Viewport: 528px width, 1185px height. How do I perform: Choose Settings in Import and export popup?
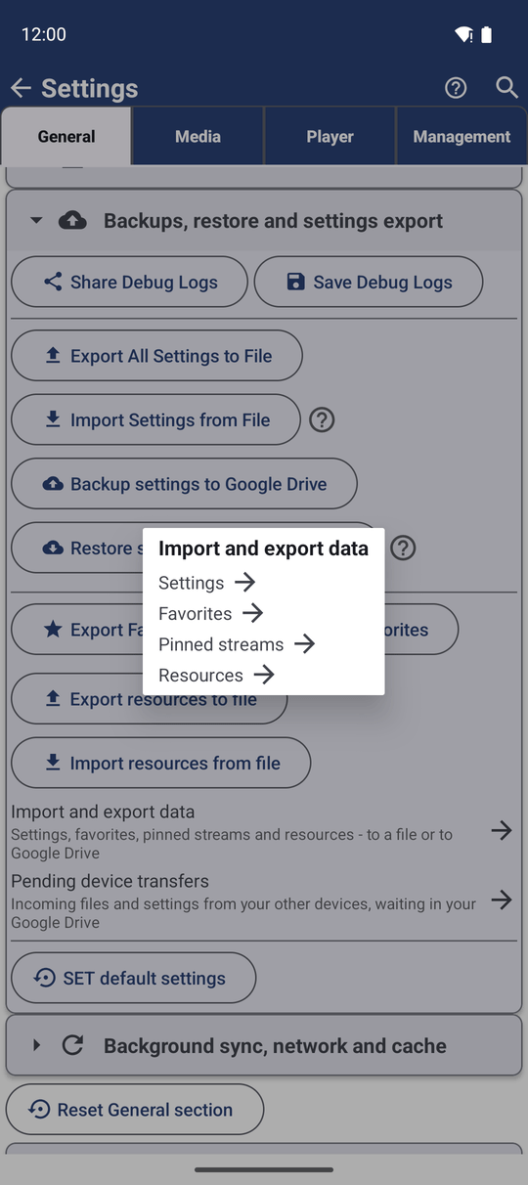pyautogui.click(x=207, y=583)
